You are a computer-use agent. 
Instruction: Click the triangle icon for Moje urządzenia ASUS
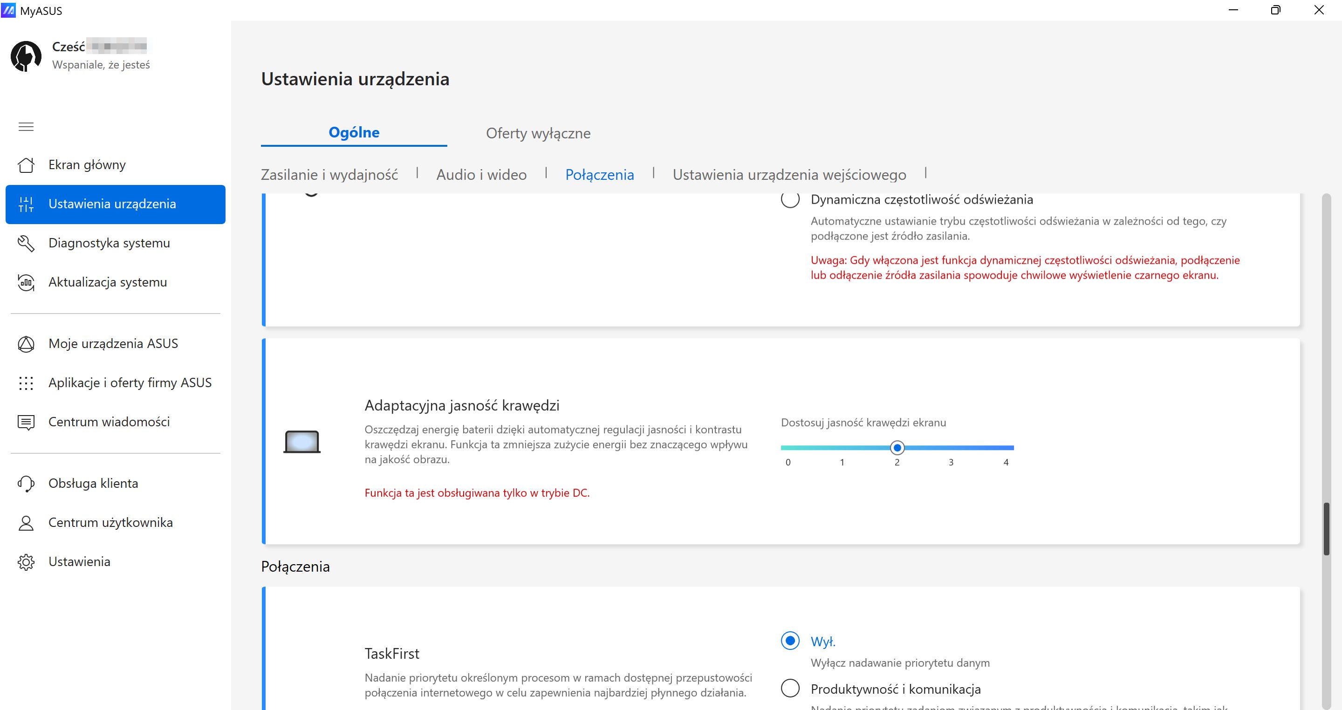(26, 344)
